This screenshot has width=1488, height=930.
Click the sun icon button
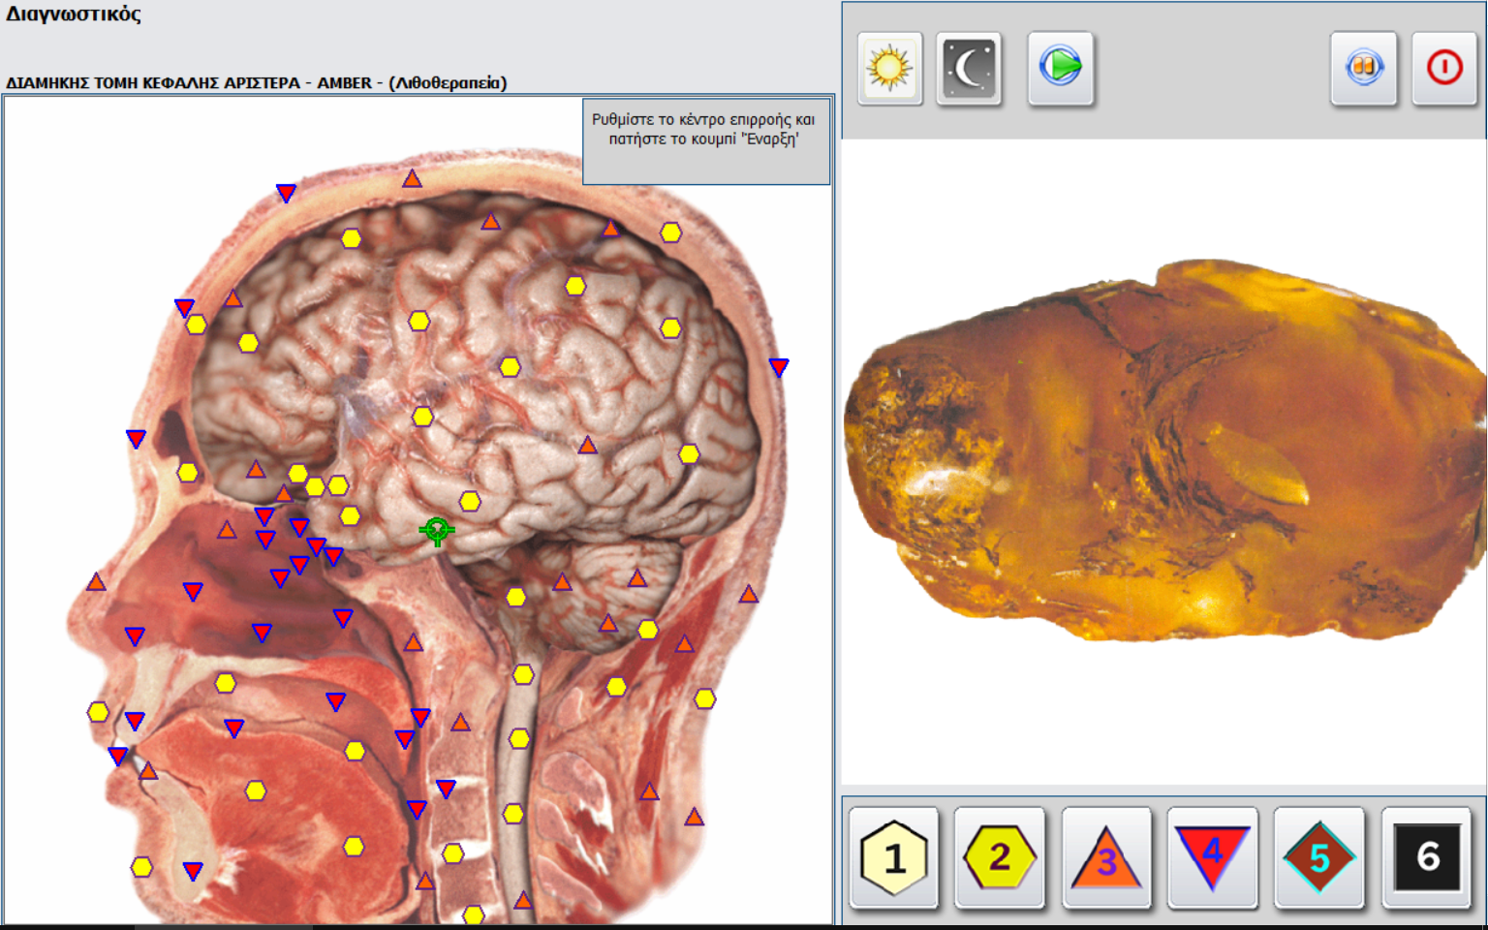click(x=889, y=68)
